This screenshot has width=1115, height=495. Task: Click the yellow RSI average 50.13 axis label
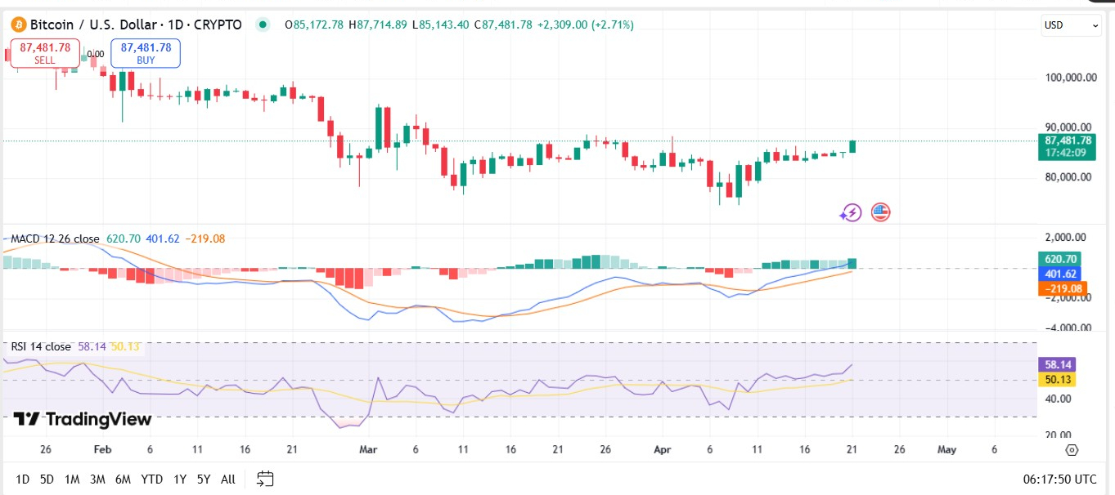tap(1056, 380)
